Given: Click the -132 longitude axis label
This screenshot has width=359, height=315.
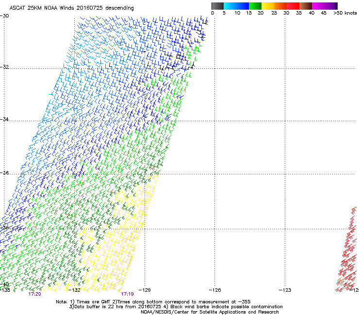Looking at the screenshot, I should [x=74, y=290].
